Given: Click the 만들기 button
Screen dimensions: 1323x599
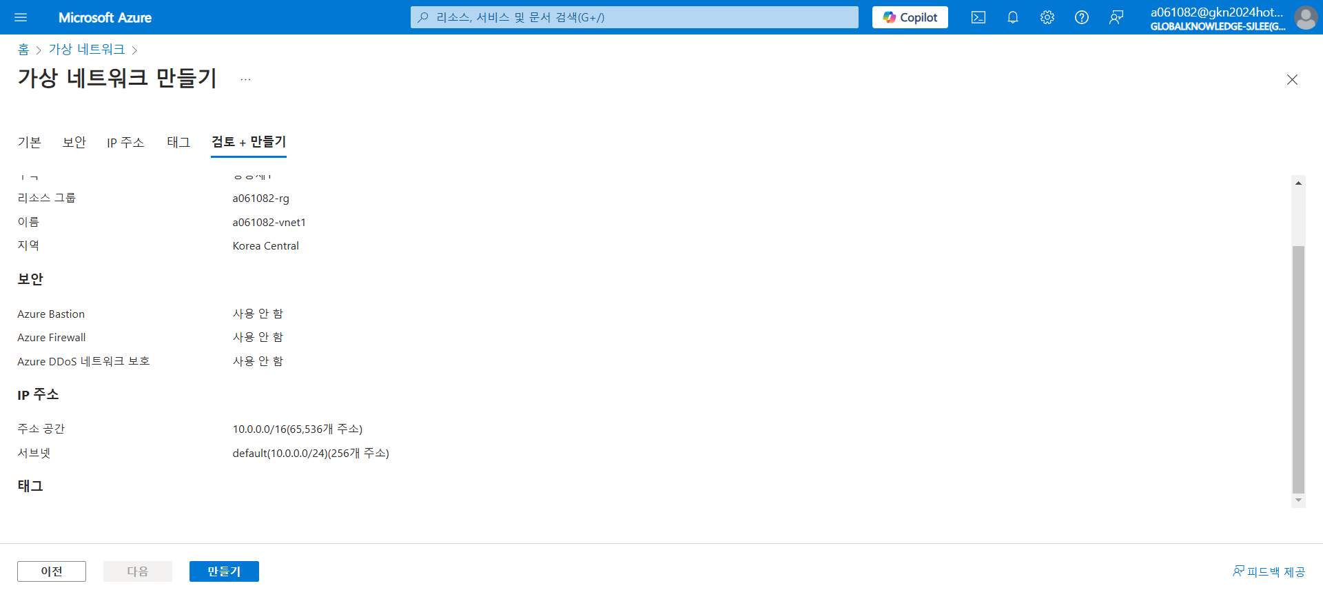Looking at the screenshot, I should pos(224,571).
